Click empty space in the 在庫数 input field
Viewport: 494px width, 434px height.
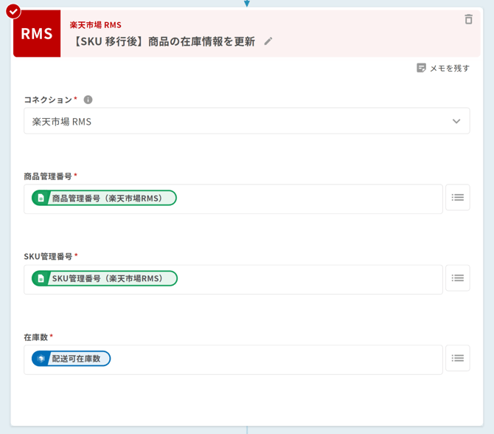click(280, 359)
